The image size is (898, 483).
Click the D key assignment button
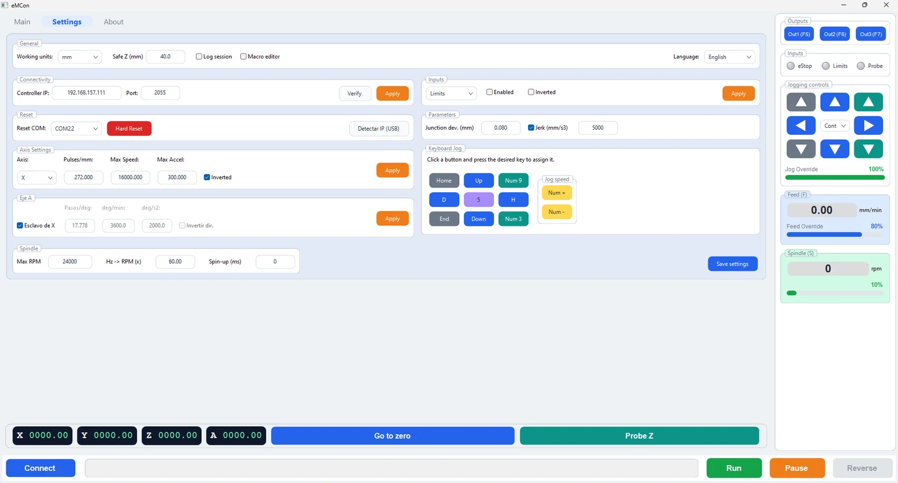(444, 199)
